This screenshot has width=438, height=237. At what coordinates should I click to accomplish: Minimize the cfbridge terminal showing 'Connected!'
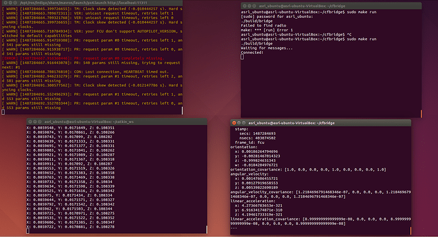[249, 6]
